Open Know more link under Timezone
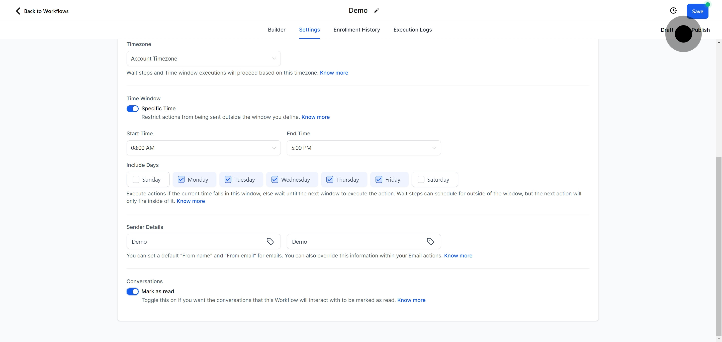 [x=334, y=73]
